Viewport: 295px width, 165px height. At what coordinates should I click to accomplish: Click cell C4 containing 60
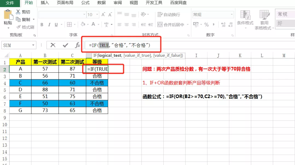[x=72, y=83]
